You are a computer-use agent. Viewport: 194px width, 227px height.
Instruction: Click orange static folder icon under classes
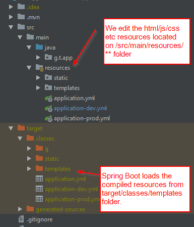39,158
